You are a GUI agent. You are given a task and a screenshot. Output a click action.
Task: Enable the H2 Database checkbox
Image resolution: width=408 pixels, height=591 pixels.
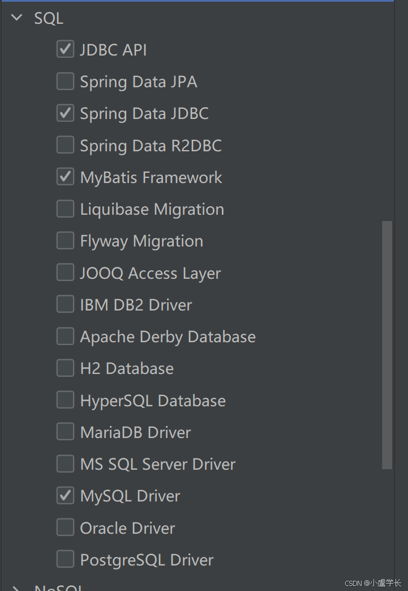[65, 368]
